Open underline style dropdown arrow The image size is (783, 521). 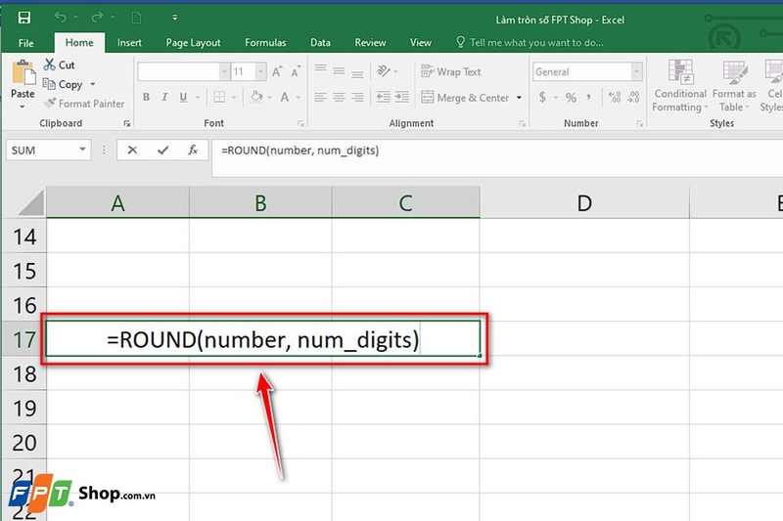point(198,97)
